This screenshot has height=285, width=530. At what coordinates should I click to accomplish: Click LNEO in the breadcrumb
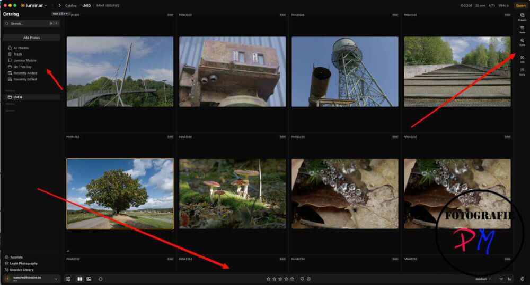[x=86, y=6]
